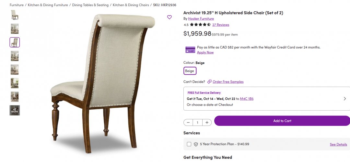This screenshot has height=162, width=350.
Task: Enable the 5 Year Protection Plan checkbox
Action: [x=189, y=144]
